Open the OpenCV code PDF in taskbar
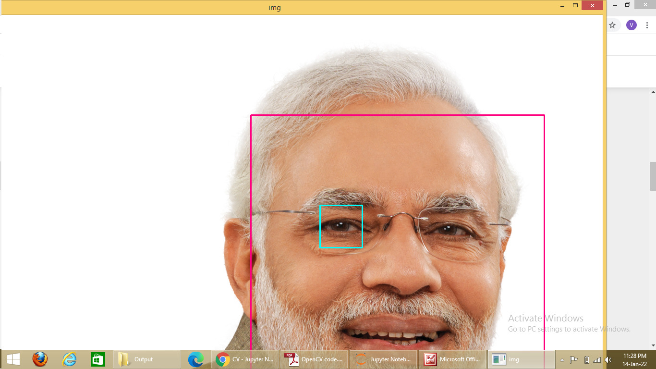 click(x=314, y=359)
